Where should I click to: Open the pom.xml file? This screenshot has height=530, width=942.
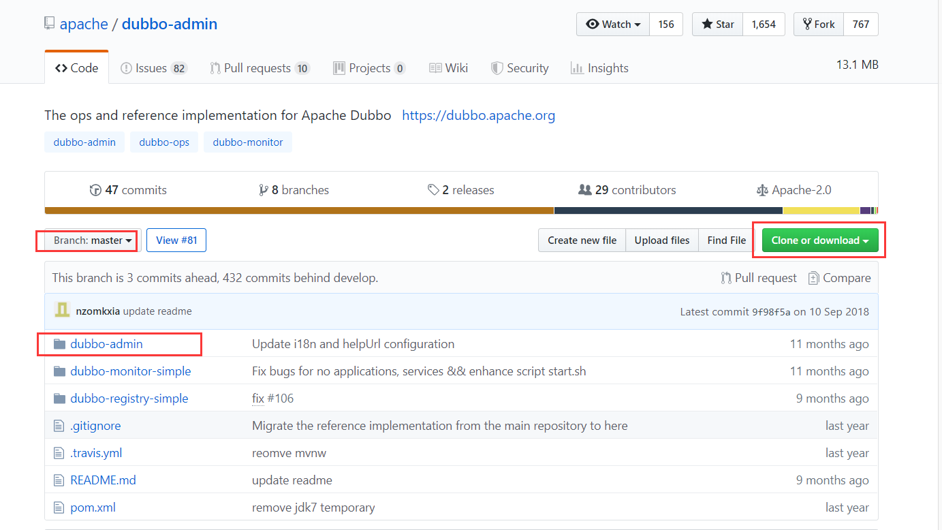(x=93, y=508)
